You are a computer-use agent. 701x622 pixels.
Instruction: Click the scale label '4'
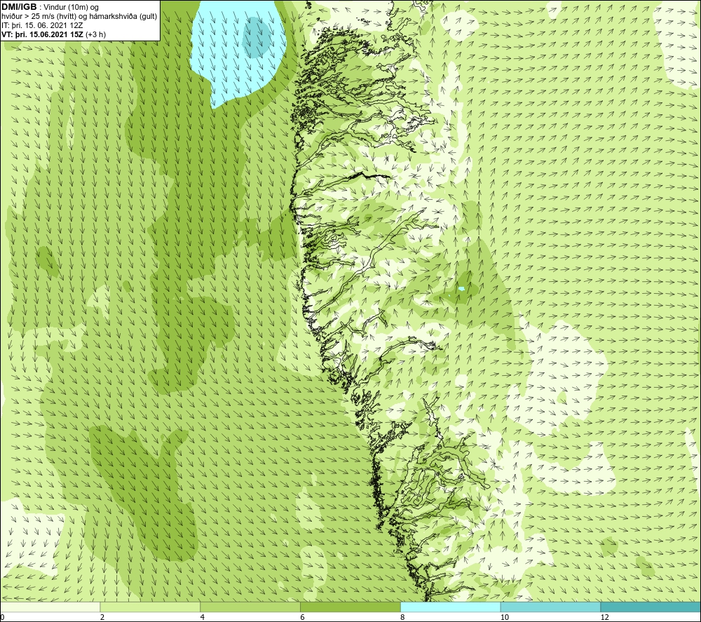click(x=203, y=617)
